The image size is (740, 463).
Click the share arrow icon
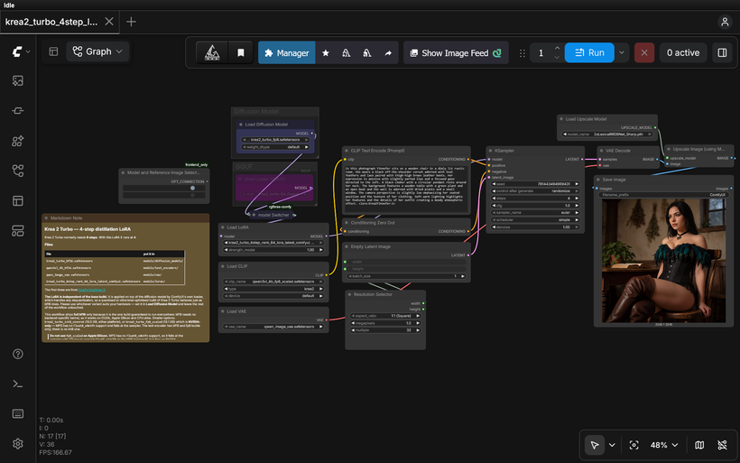[388, 53]
